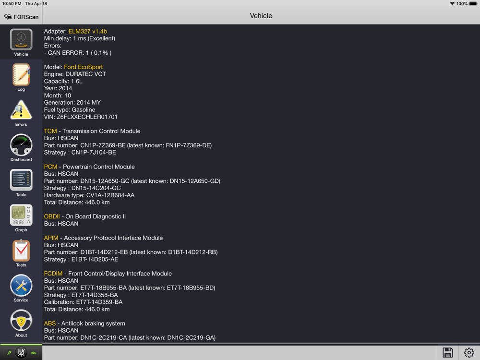Viewport: 480px width, 360px height.
Task: Tap the FORScan logo title
Action: 22,17
